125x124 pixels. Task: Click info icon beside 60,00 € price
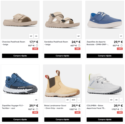point(79,46)
